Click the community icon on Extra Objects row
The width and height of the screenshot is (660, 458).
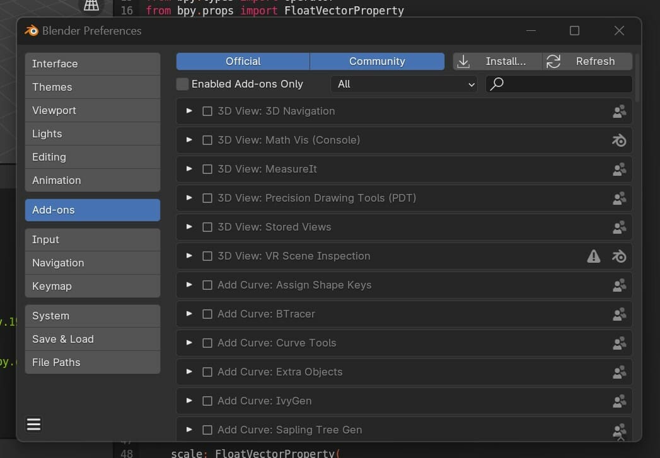pos(619,372)
